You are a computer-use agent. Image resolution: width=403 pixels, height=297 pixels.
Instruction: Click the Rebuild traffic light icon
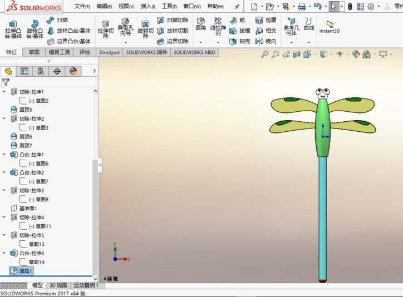tap(350, 7)
